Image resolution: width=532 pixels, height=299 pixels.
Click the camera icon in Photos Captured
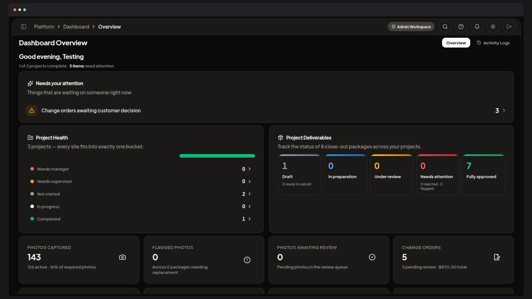pos(122,257)
